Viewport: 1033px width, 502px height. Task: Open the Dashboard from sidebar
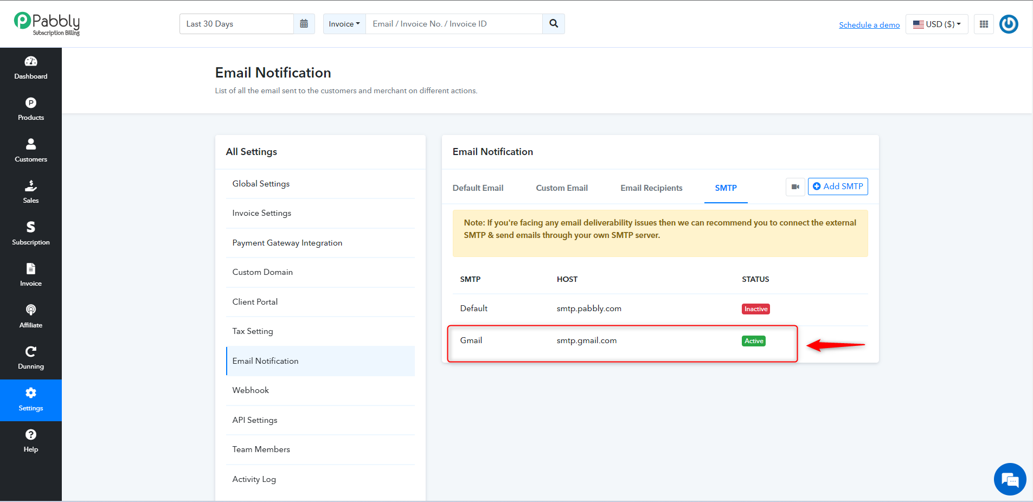[x=31, y=68]
